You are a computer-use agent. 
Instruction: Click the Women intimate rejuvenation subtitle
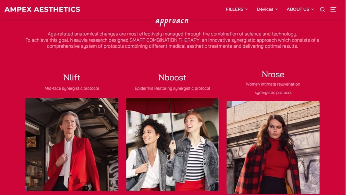click(x=273, y=84)
